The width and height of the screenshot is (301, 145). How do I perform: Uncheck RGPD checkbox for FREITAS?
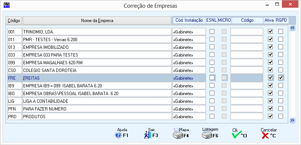pos(281,78)
